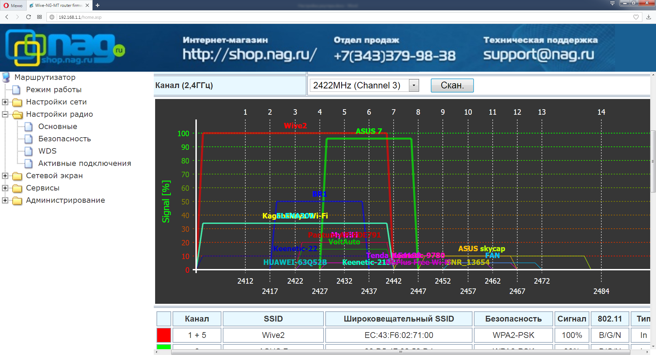Open the Speed Dial grid
Image resolution: width=656 pixels, height=355 pixels.
[40, 17]
